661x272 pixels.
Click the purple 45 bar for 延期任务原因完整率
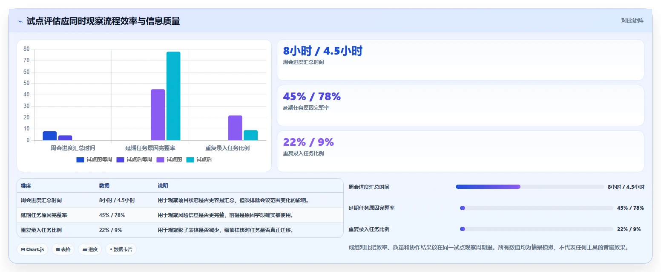(158, 115)
